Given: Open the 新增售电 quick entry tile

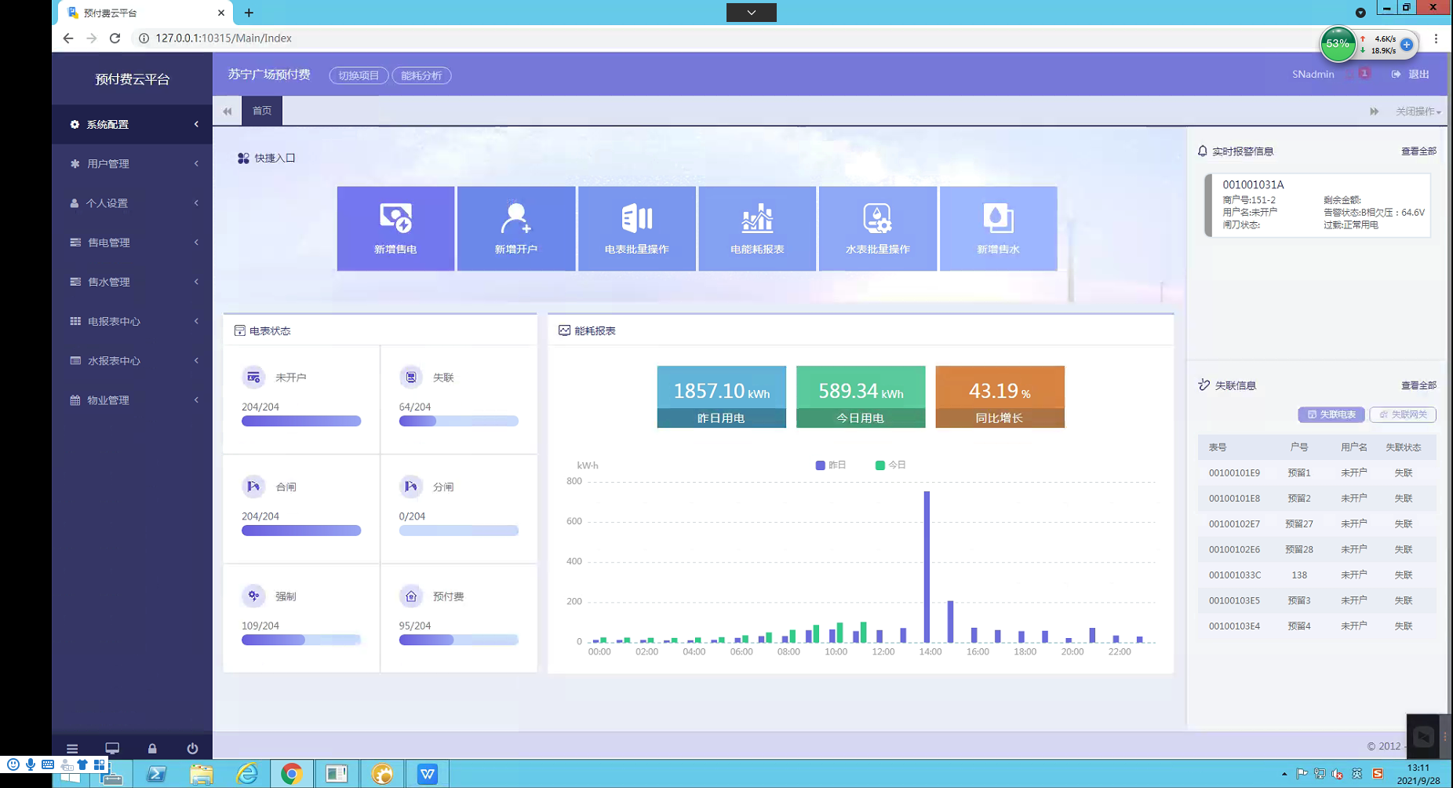Looking at the screenshot, I should (x=395, y=228).
